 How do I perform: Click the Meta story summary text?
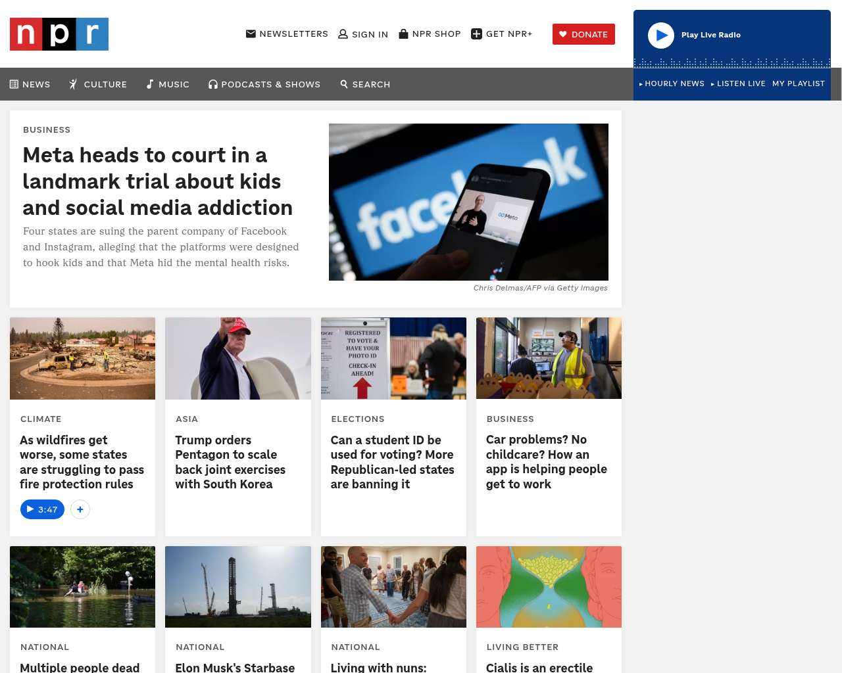[161, 247]
